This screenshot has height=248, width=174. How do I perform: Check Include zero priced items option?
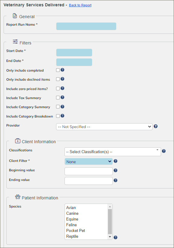(x=58, y=89)
